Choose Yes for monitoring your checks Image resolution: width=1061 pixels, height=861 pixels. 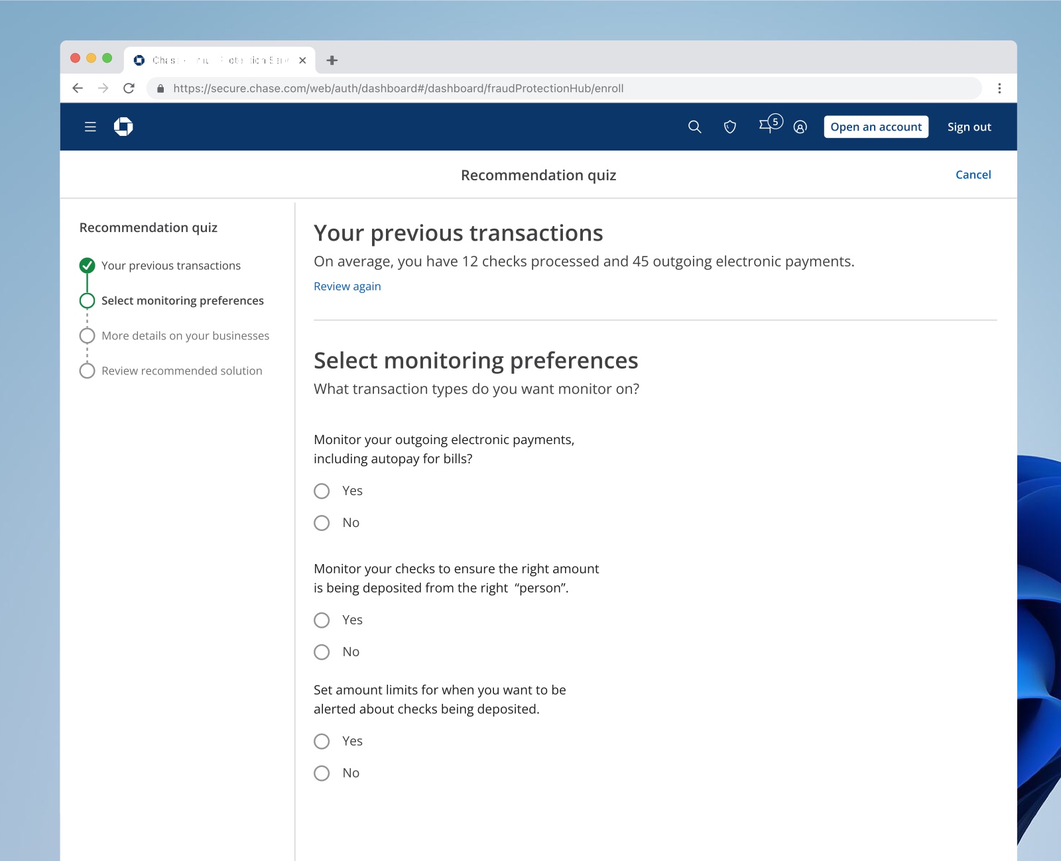(x=322, y=620)
